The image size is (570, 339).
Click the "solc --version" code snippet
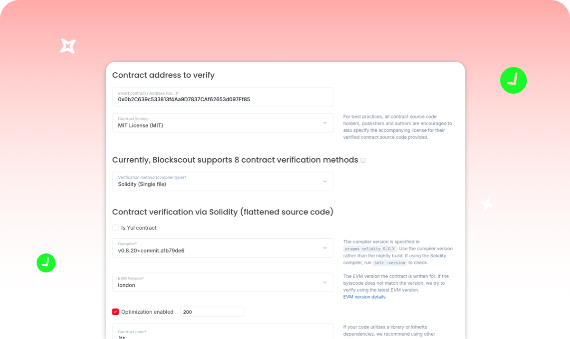click(x=389, y=263)
